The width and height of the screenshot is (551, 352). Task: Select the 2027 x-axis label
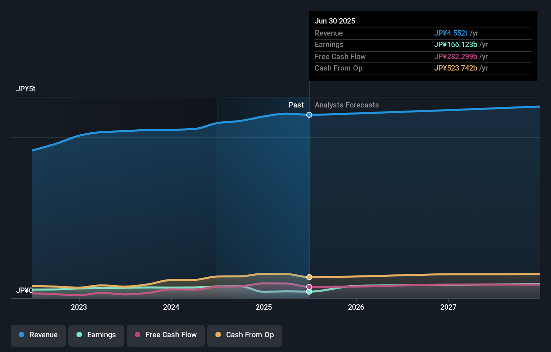[x=448, y=307]
